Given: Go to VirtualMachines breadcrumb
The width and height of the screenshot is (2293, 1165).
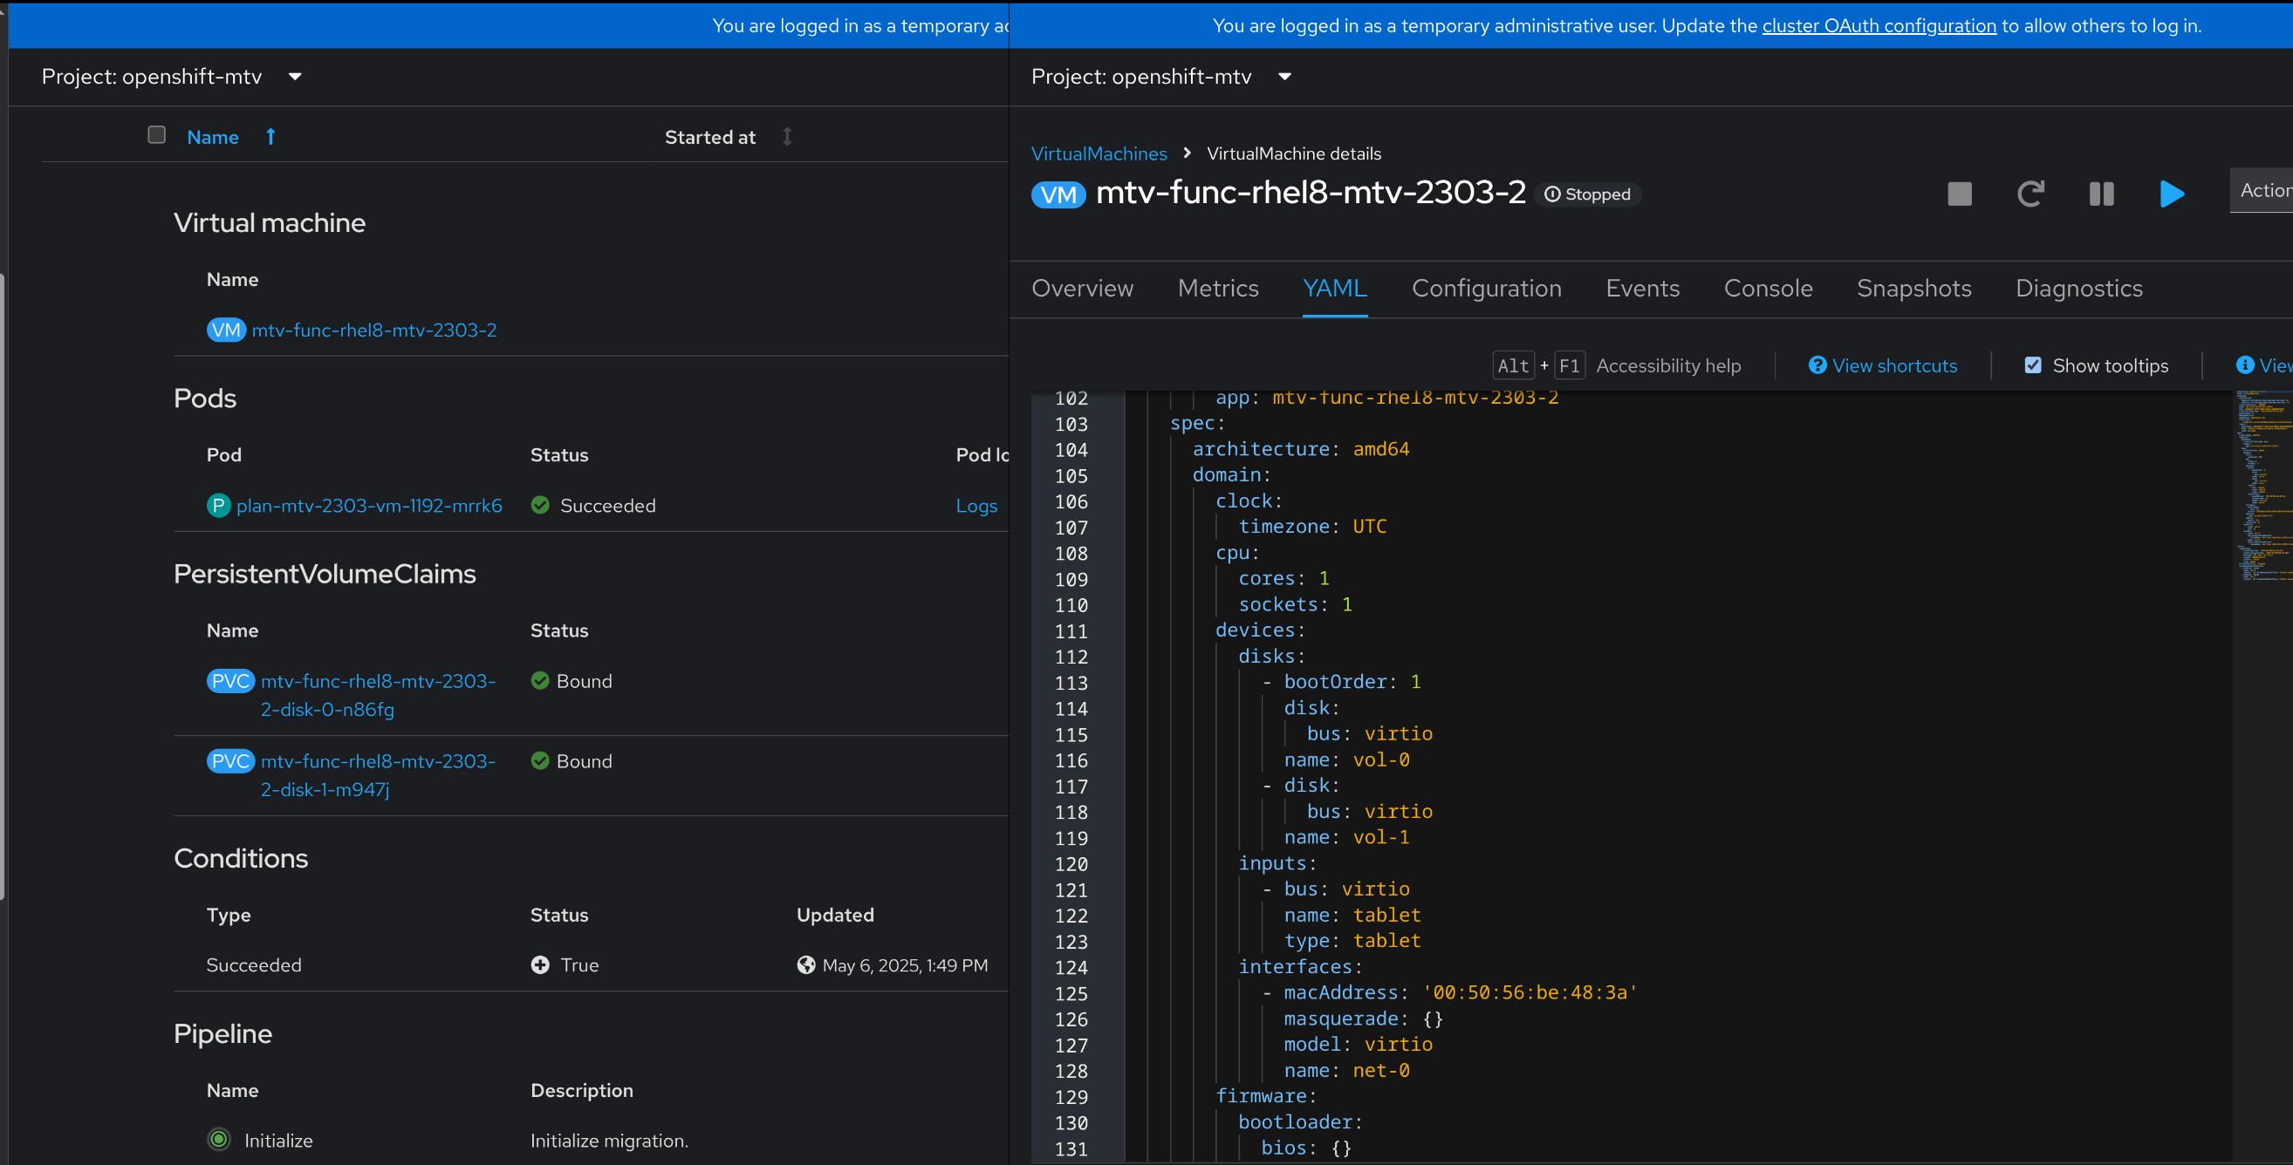Looking at the screenshot, I should tap(1099, 153).
